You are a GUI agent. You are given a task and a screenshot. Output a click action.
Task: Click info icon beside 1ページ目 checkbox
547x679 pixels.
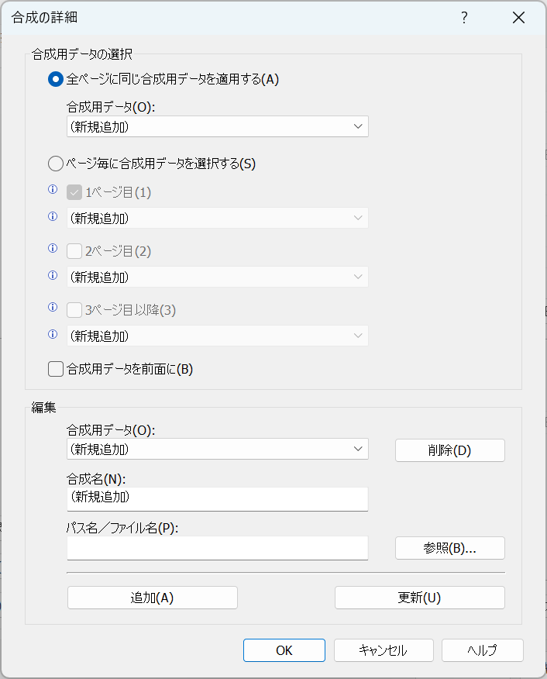[53, 189]
